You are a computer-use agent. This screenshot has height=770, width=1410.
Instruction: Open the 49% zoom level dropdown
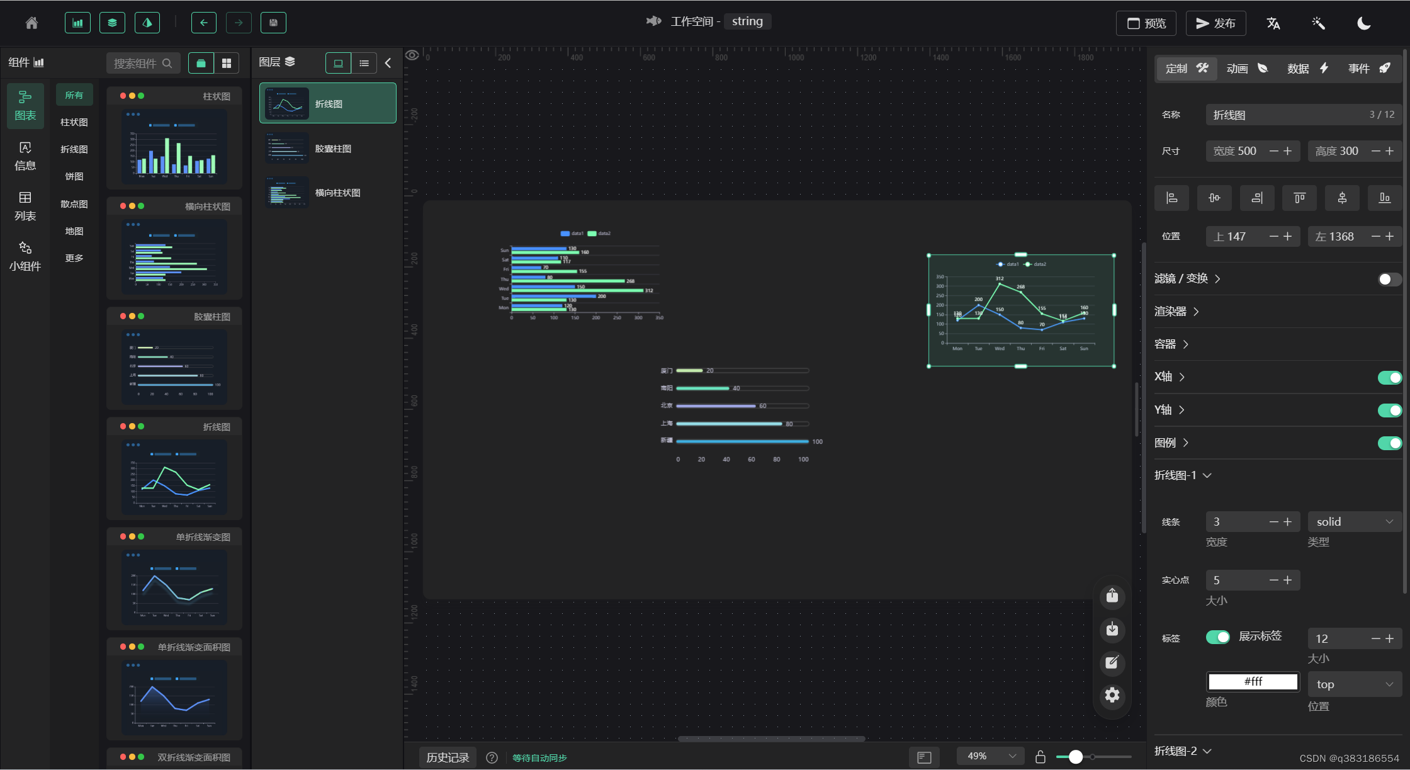click(x=991, y=756)
